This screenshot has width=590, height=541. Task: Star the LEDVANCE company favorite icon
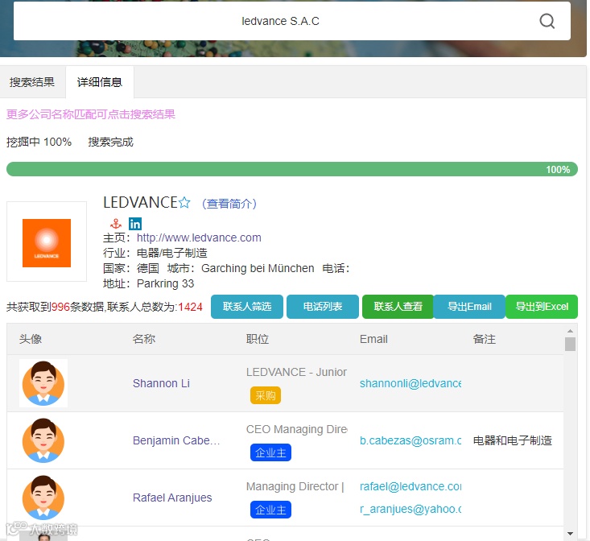pos(184,203)
